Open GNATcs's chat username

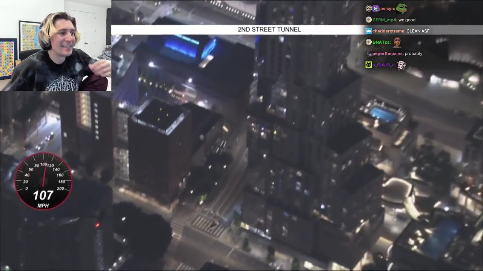(x=381, y=42)
